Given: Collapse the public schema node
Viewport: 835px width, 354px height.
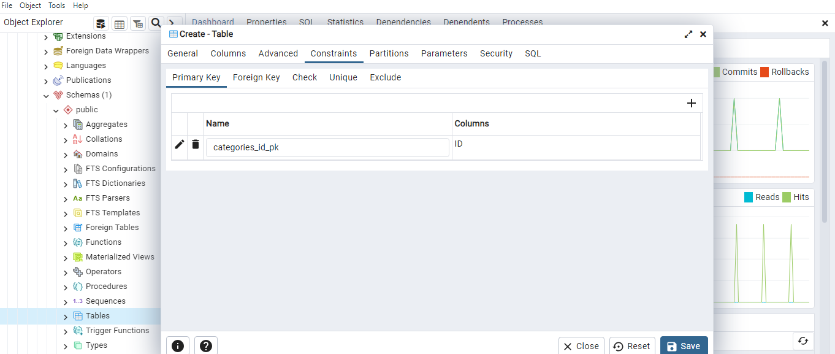Looking at the screenshot, I should click(56, 110).
